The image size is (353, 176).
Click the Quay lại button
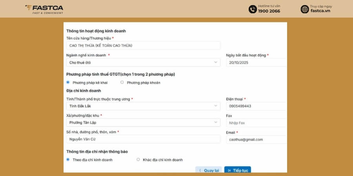pos(209,170)
